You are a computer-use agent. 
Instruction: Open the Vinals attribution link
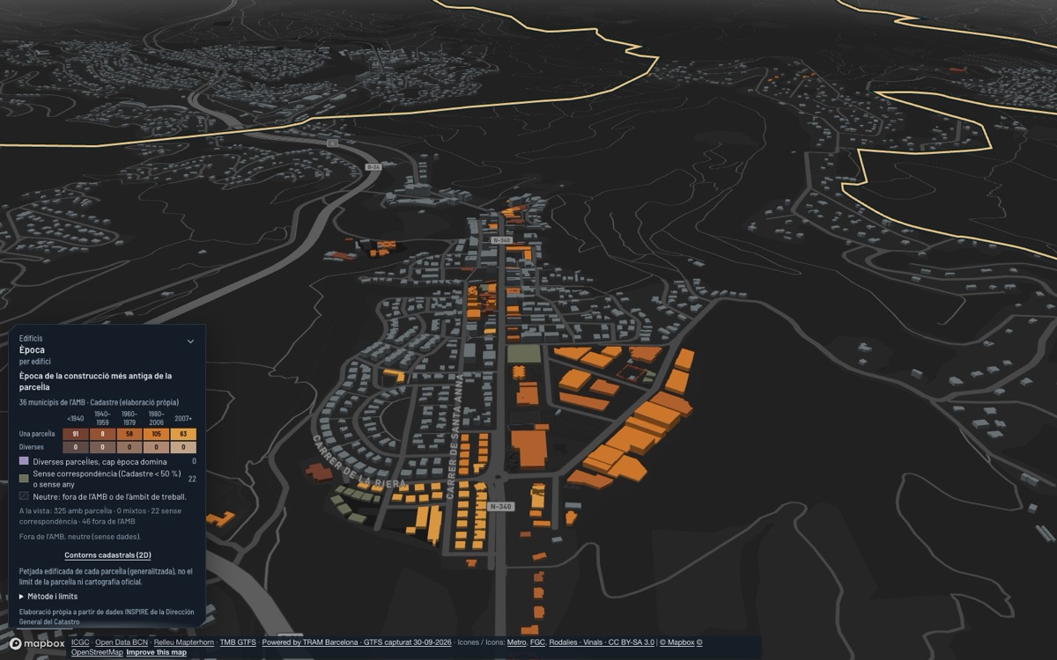(593, 642)
